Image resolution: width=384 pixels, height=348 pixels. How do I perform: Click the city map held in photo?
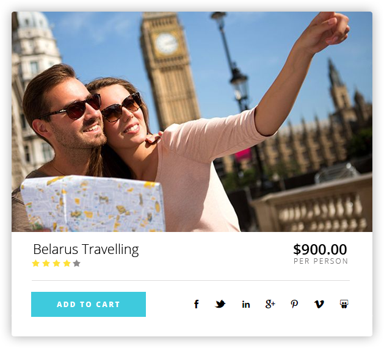(92, 204)
